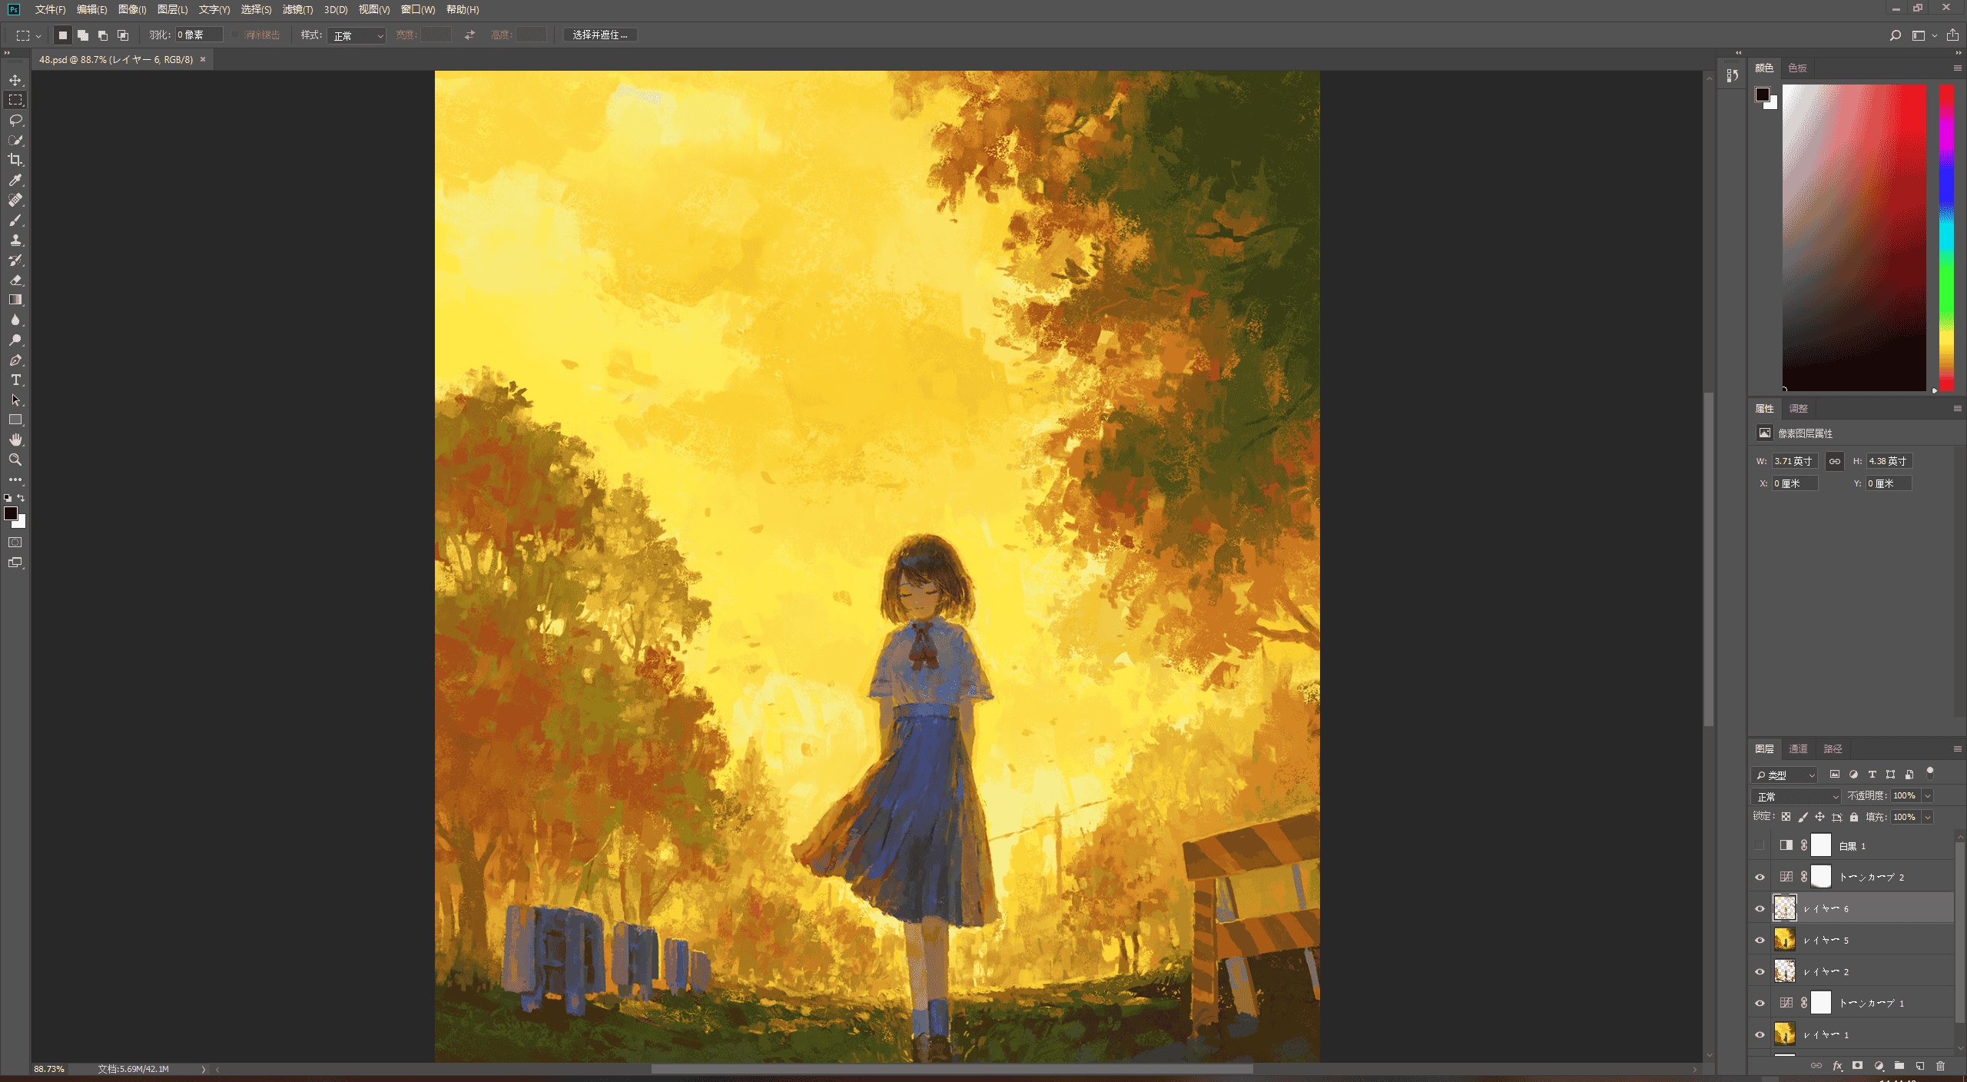Hide the レイヤー 6 layer
The height and width of the screenshot is (1082, 1967).
[x=1760, y=908]
